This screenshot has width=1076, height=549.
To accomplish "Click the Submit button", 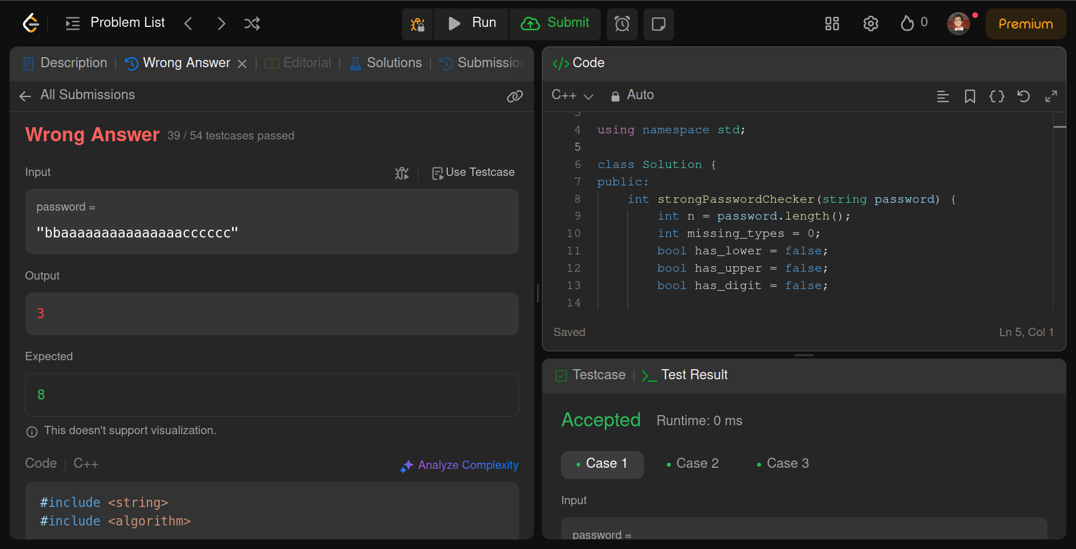I will point(555,24).
